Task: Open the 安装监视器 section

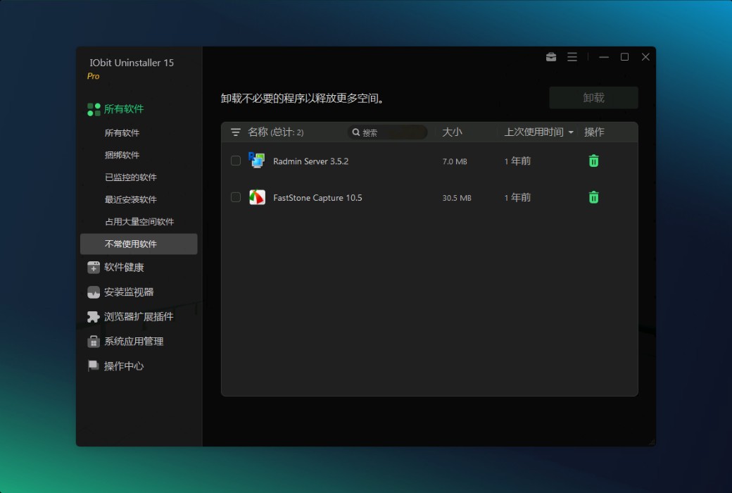Action: pos(129,292)
